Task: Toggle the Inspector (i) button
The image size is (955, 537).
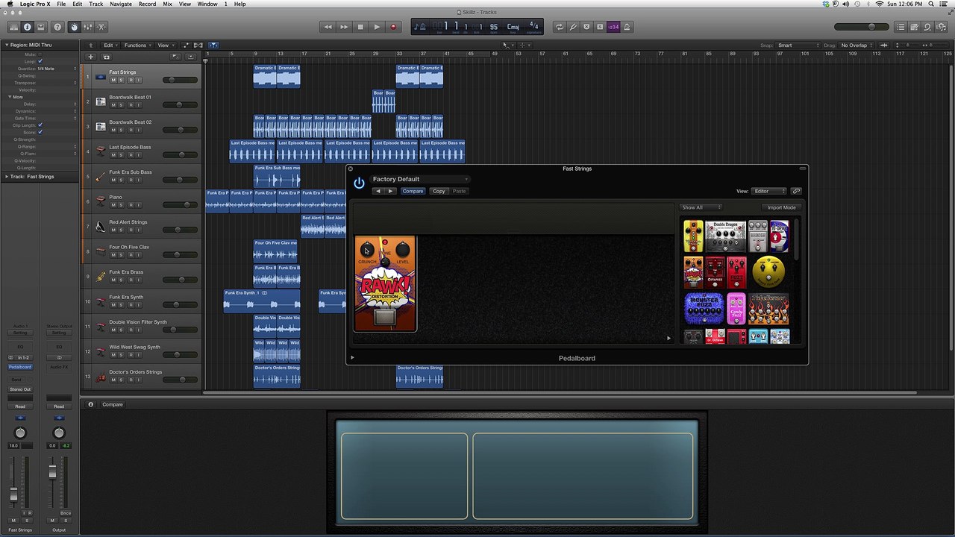Action: click(x=28, y=27)
